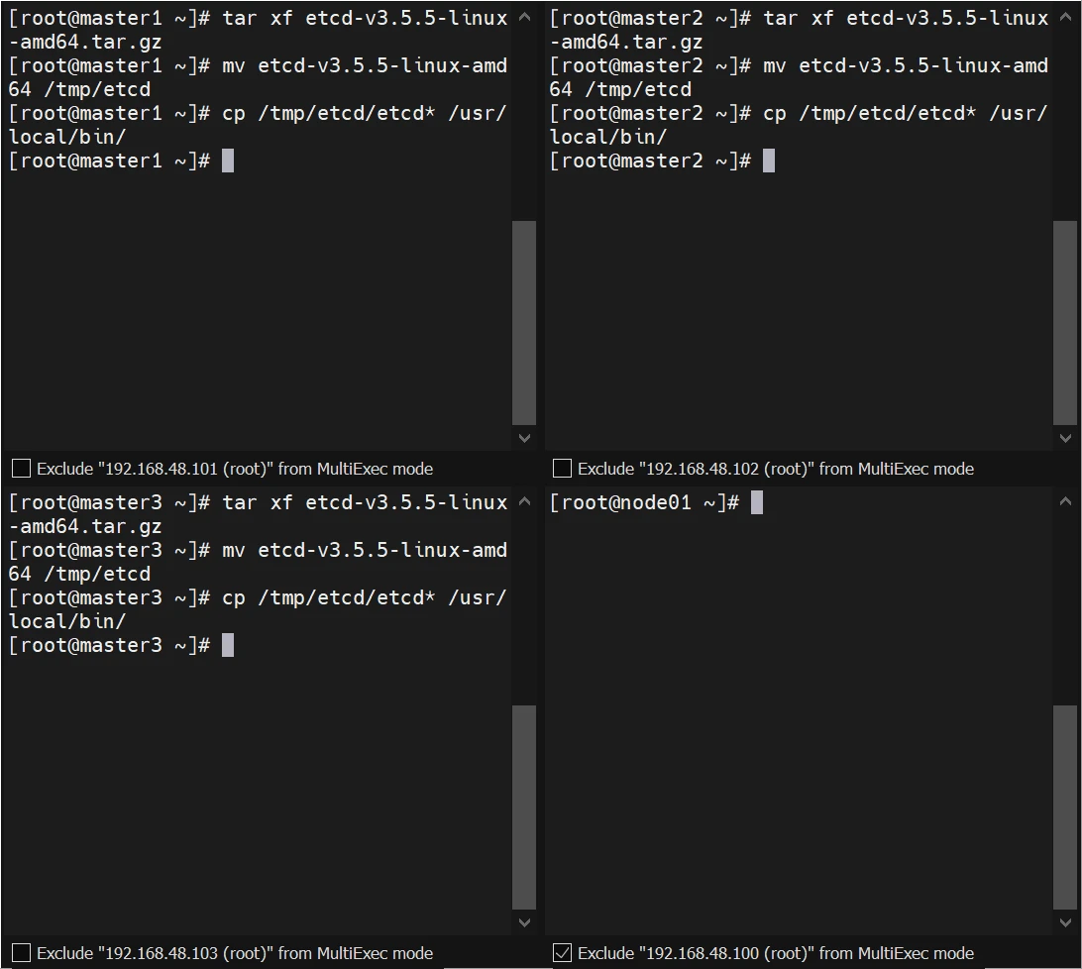Click scroll-down arrow in master1 terminal
Screen dimensions: 1082x969
coord(524,438)
